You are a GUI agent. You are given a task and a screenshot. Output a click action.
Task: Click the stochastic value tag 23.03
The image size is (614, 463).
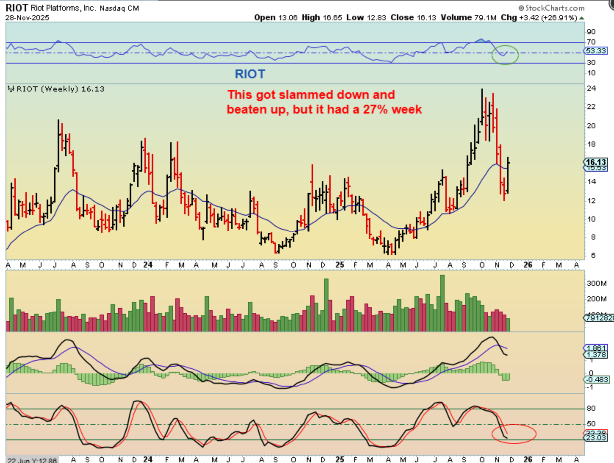[596, 438]
